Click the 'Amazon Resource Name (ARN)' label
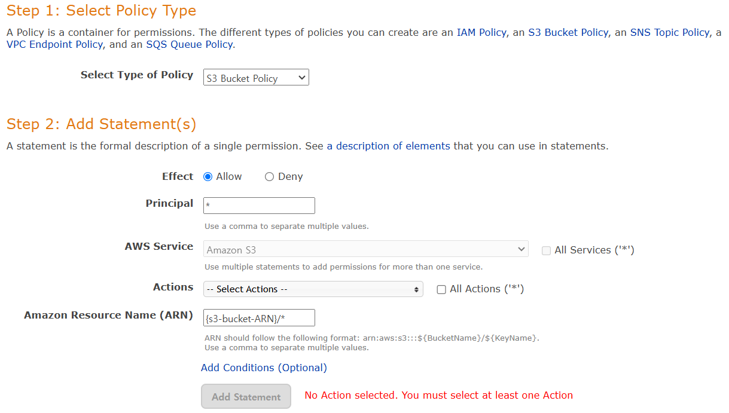 [108, 315]
